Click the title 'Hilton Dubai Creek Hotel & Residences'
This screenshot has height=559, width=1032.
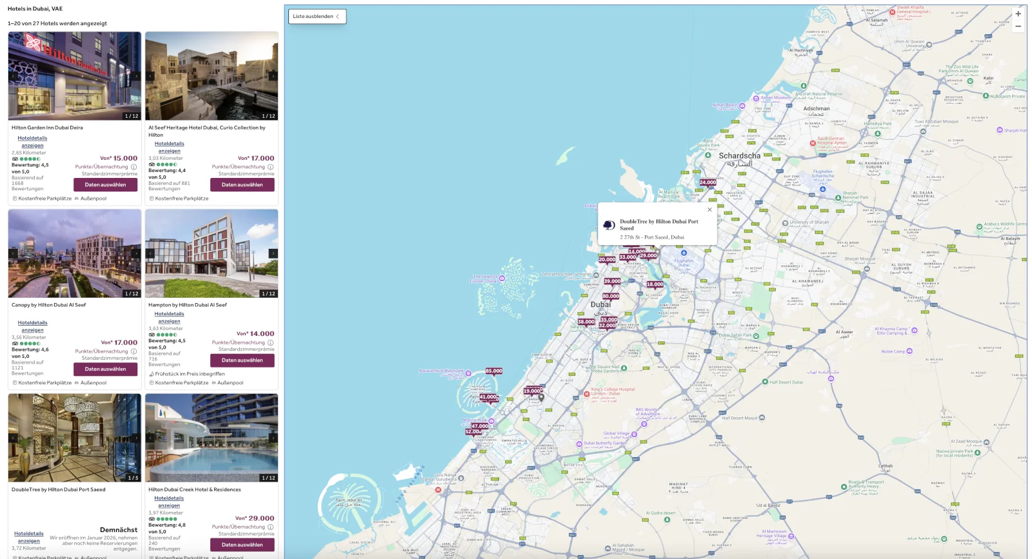[195, 489]
